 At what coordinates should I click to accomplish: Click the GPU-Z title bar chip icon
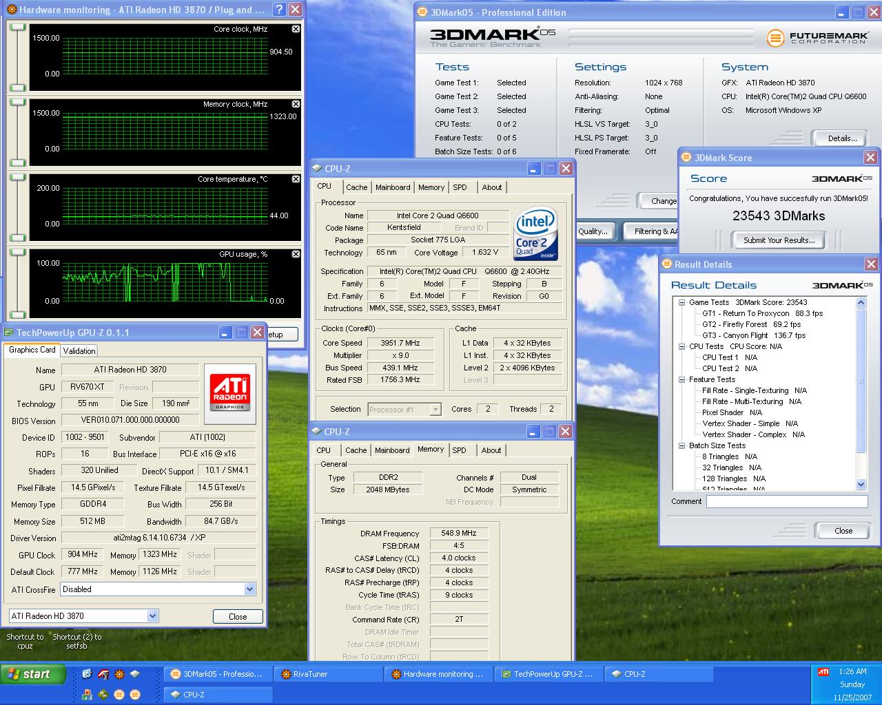click(9, 333)
